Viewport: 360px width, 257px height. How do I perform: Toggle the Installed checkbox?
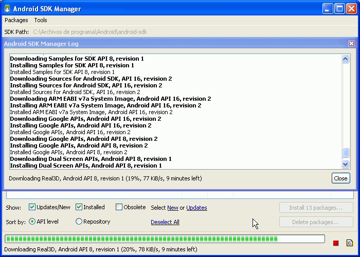(x=79, y=207)
